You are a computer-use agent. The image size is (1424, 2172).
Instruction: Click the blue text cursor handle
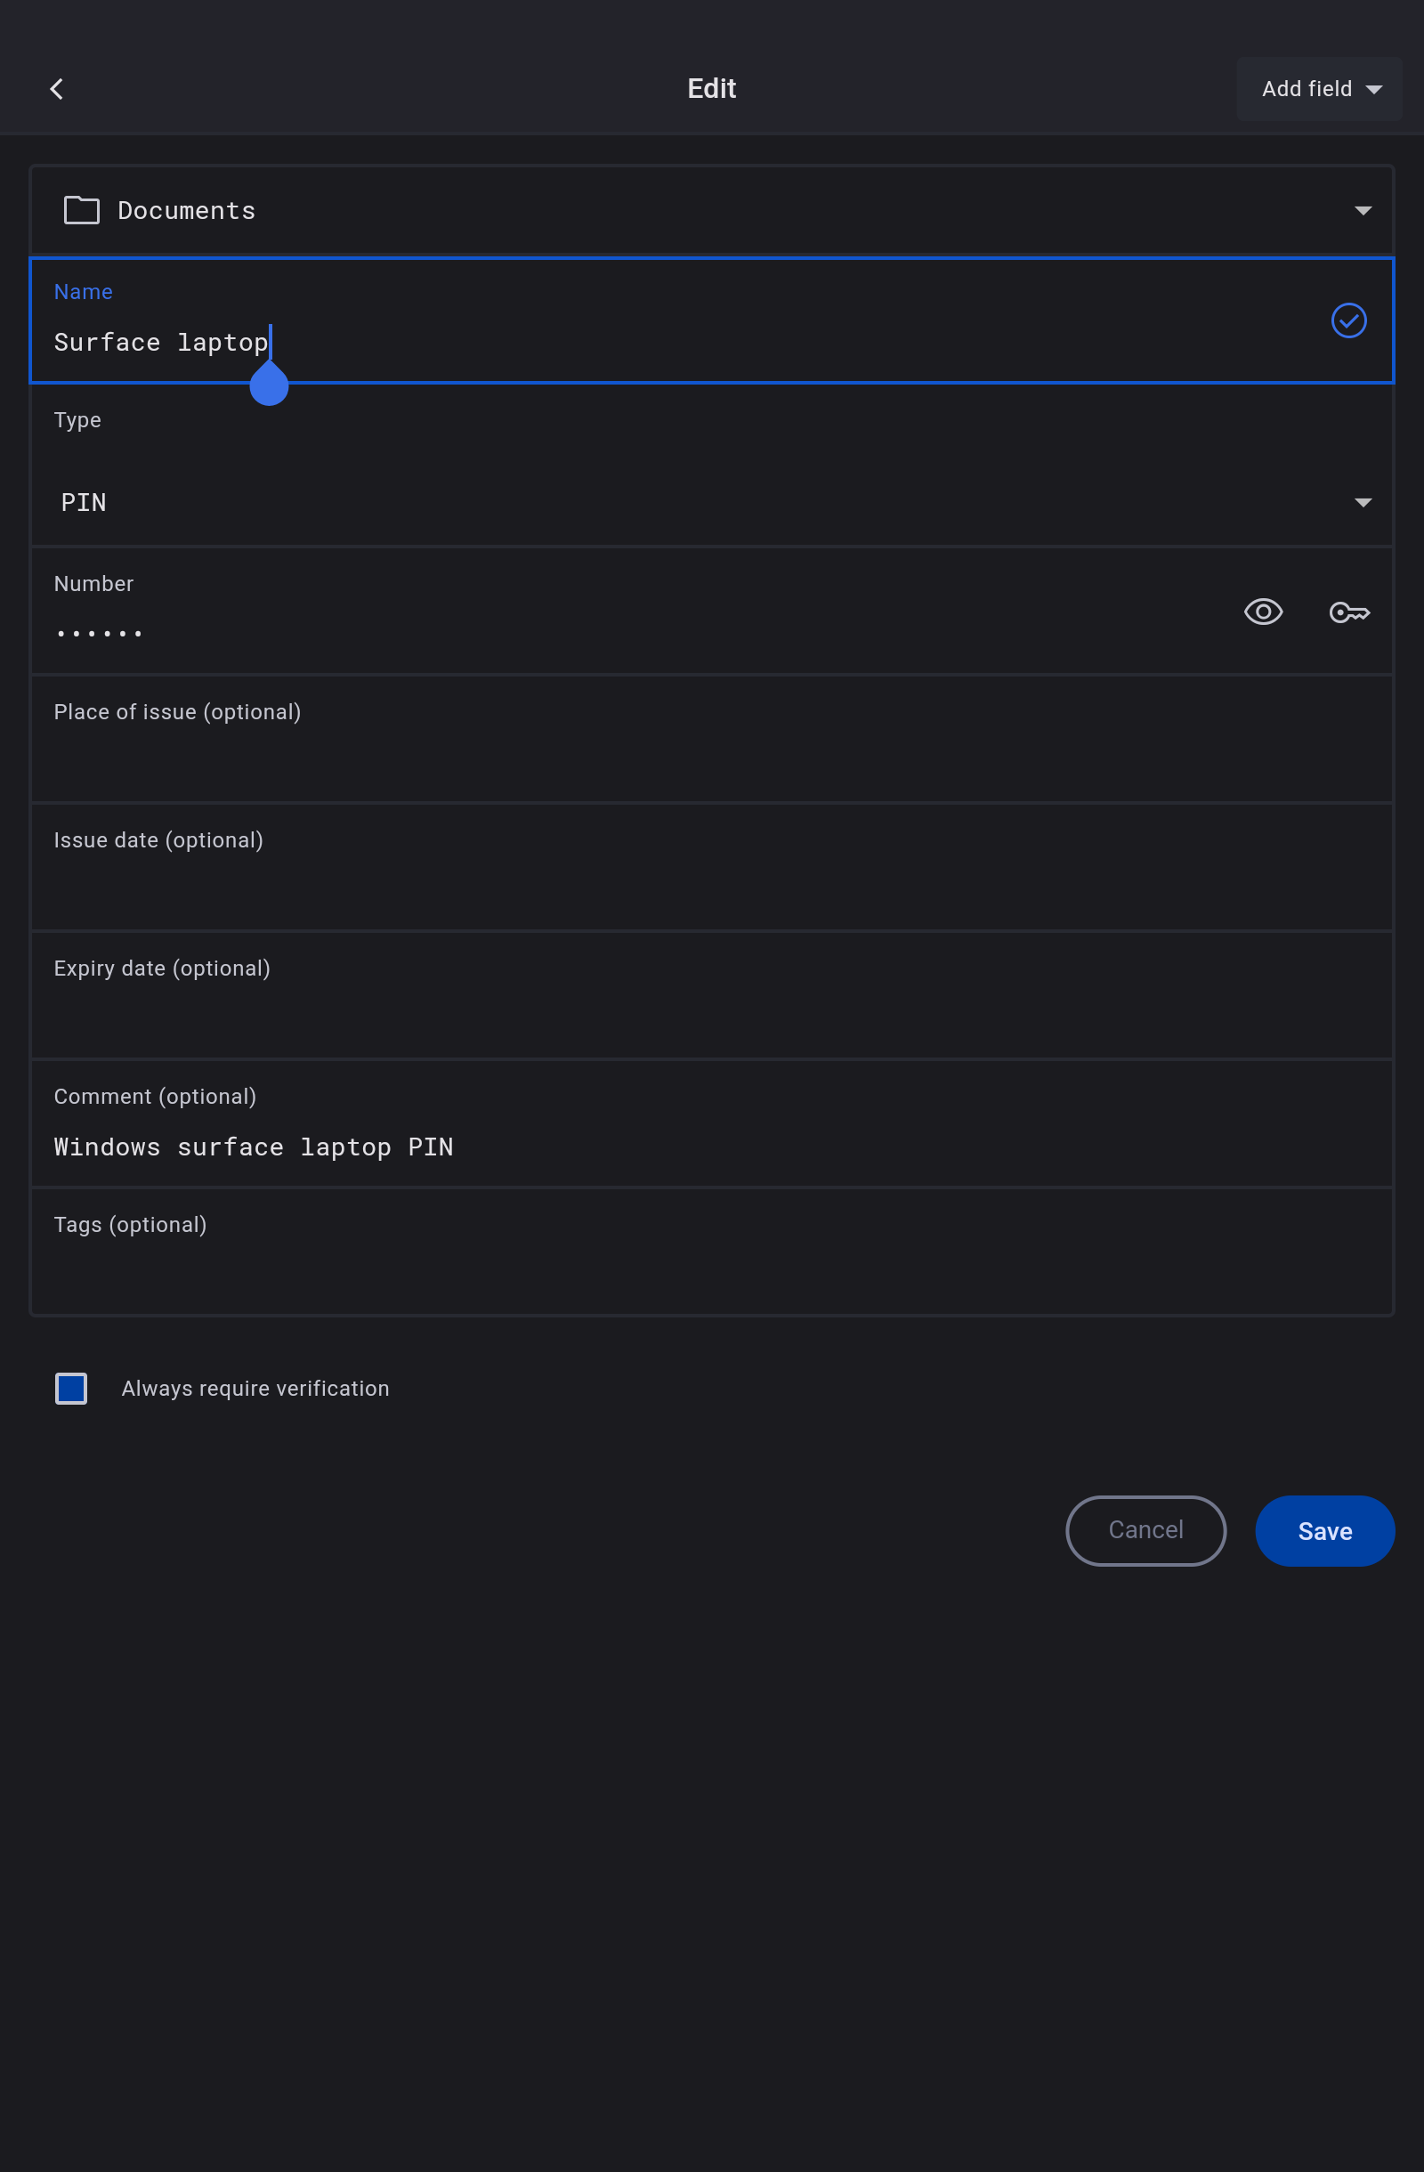click(x=269, y=385)
